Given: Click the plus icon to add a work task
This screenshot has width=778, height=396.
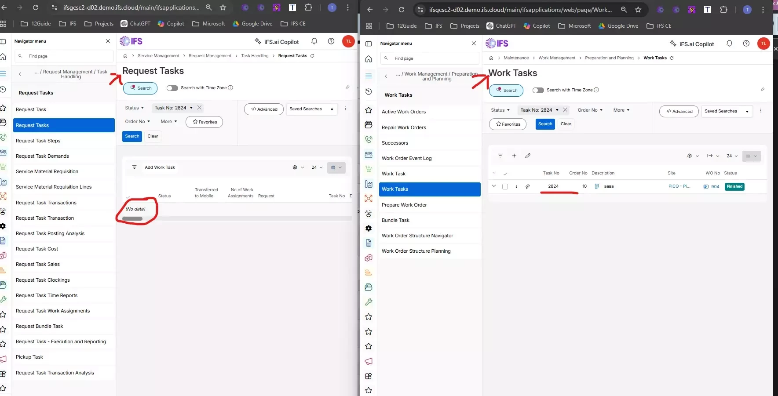Looking at the screenshot, I should pos(514,156).
